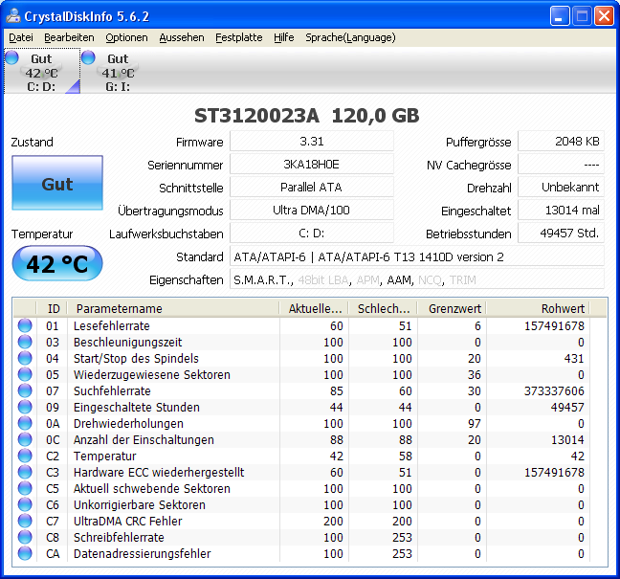Viewport: 620px width, 579px height.
Task: Click status orb for Aktuell schwebende Sektoren
Action: (x=25, y=488)
